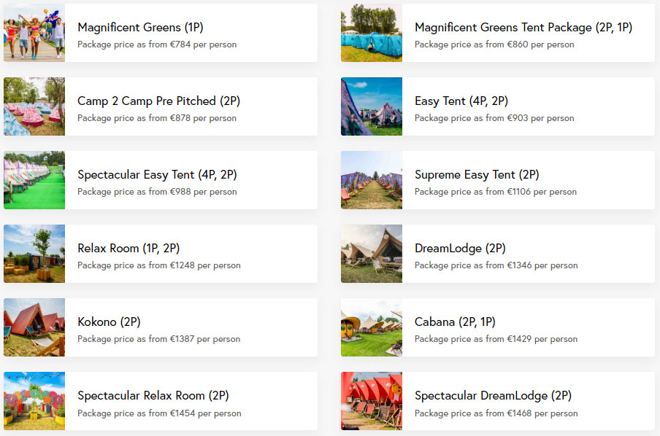Click the Cabana (2P, 1P) thumbnail image
The width and height of the screenshot is (660, 436).
372,327
